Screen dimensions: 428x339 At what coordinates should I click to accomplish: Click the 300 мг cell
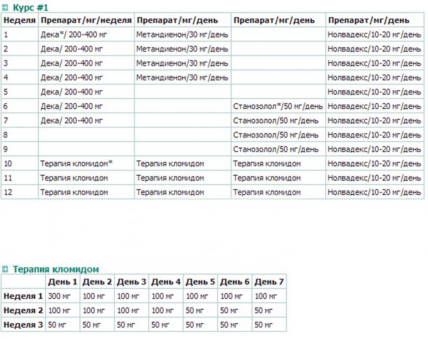[x=56, y=296]
